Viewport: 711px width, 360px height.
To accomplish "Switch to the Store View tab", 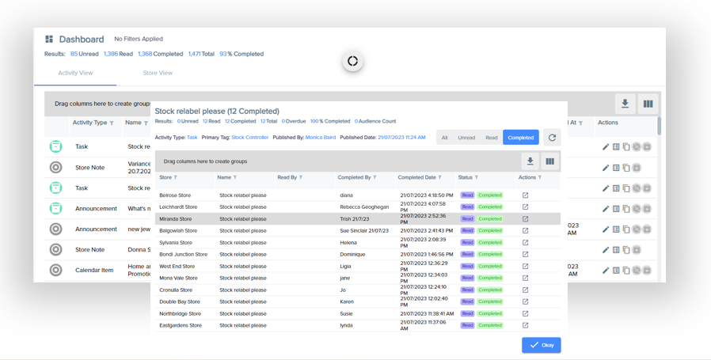I will [158, 73].
